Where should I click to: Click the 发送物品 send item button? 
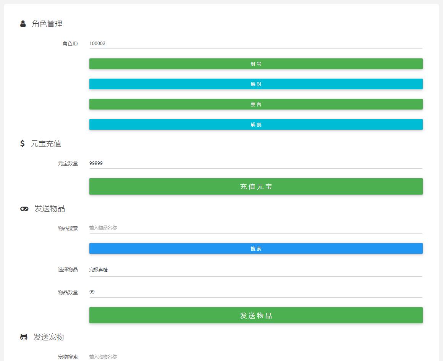[255, 315]
